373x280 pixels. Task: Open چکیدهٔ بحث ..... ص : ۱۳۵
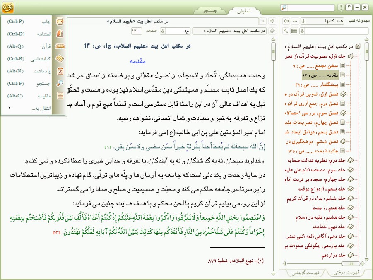click(x=313, y=151)
